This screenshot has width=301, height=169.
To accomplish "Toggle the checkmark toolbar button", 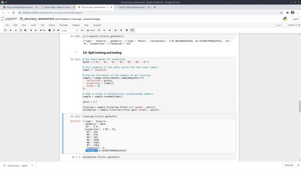I will tap(132, 30).
